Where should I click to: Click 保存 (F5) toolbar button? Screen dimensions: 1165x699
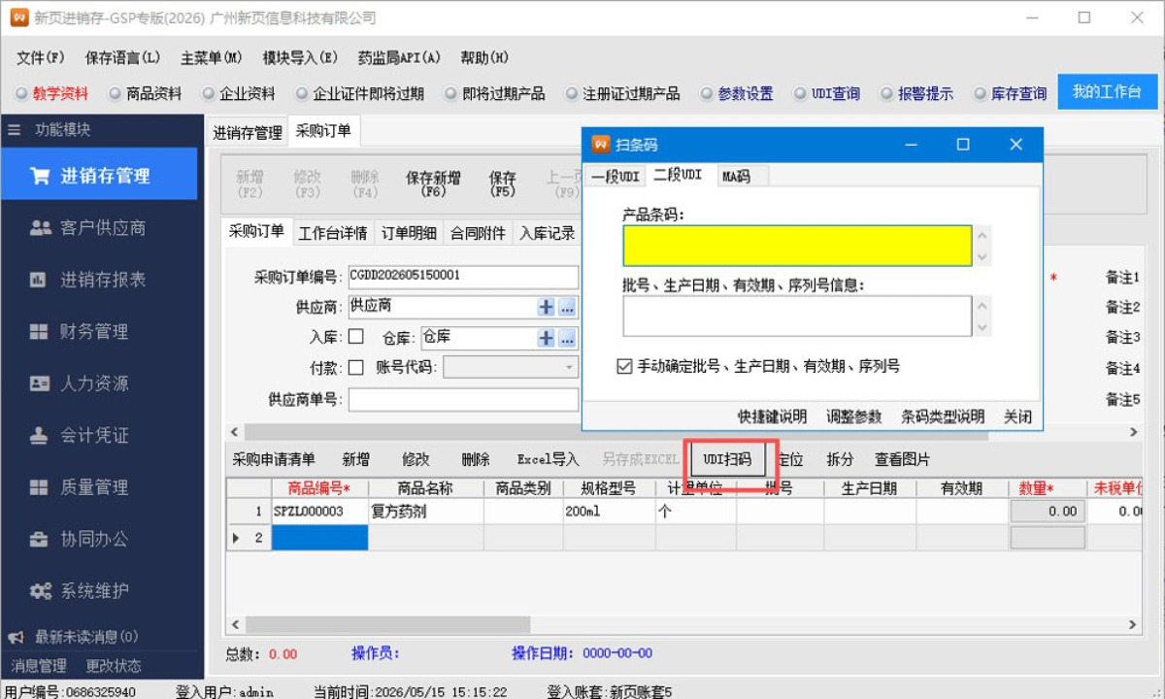(502, 183)
